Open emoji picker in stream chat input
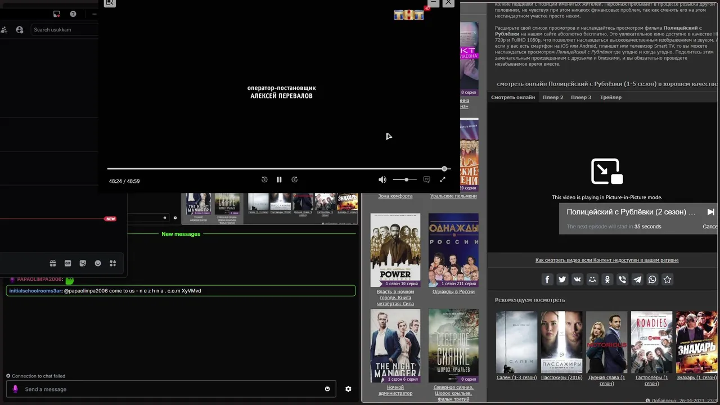 327,389
